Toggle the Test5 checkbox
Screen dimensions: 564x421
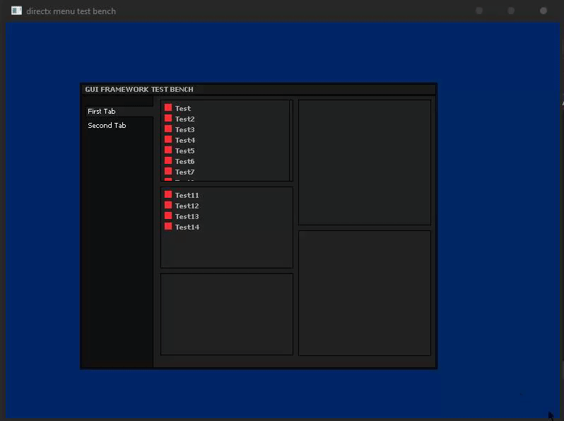pyautogui.click(x=168, y=150)
